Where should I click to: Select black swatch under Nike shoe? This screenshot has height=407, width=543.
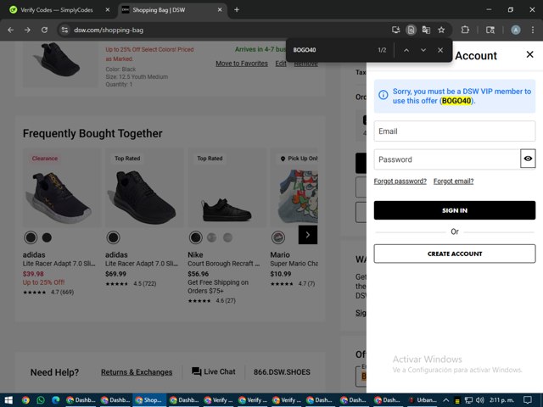point(196,237)
